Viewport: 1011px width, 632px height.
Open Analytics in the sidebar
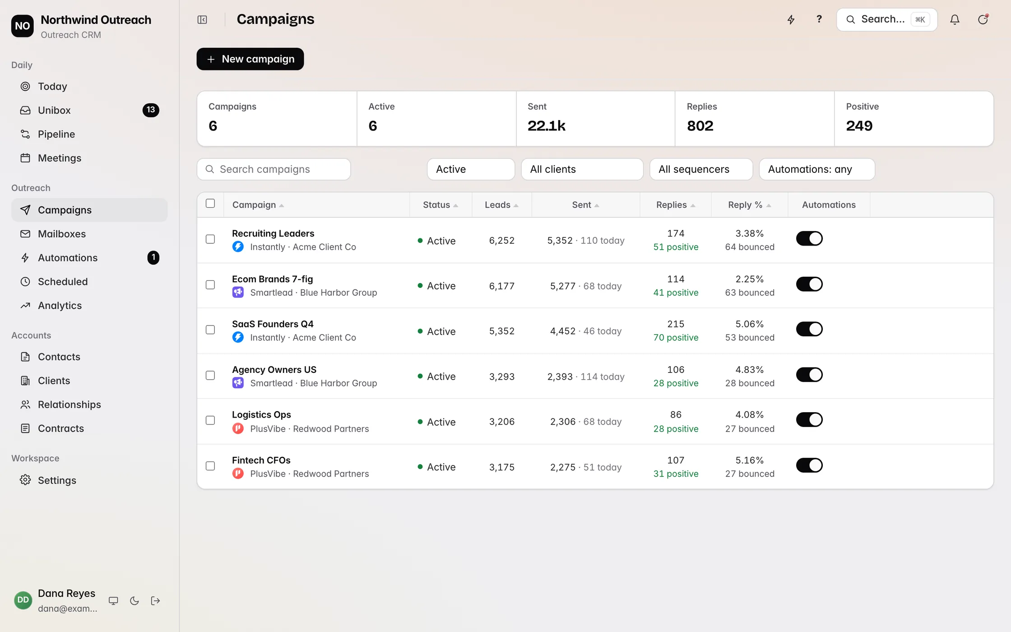coord(89,306)
